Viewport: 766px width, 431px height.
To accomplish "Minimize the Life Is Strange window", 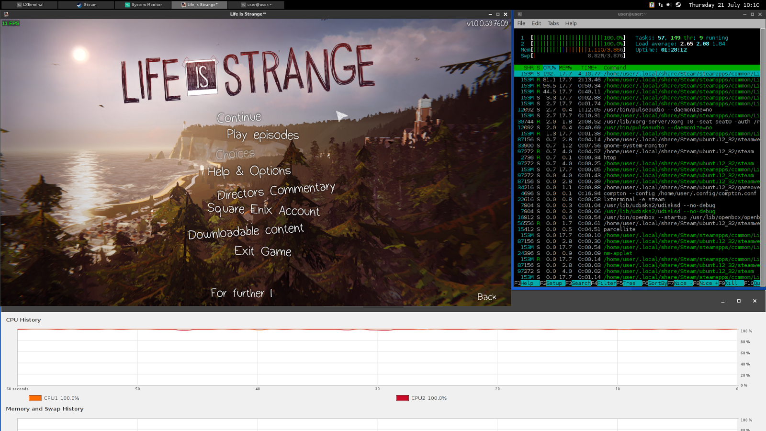I will click(490, 14).
